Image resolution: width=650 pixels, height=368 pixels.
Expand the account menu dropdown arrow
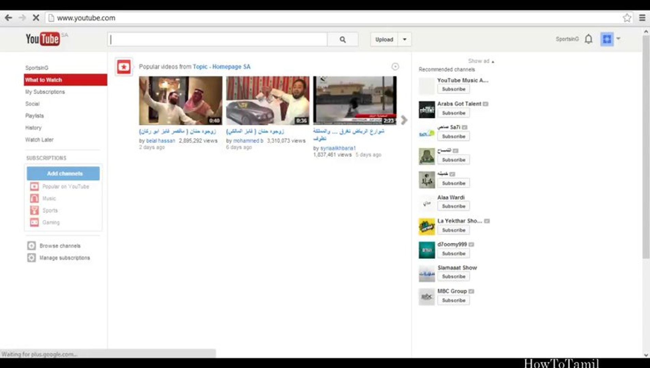tap(619, 39)
